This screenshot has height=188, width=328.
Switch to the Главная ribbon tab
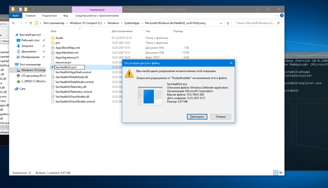tap(30, 16)
